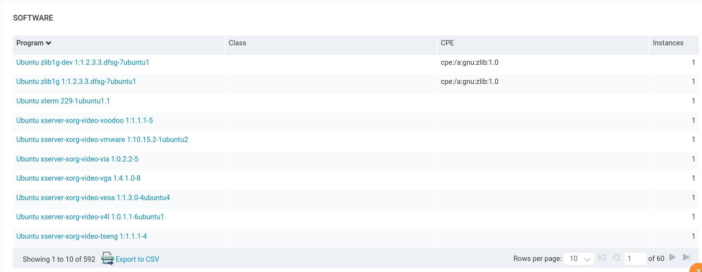Sort by the Instances column header
This screenshot has width=702, height=272.
pos(668,43)
